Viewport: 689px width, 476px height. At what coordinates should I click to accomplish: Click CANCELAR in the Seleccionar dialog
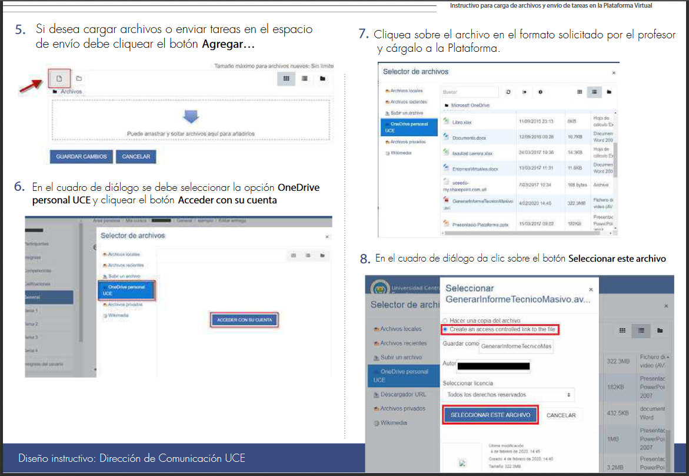561,415
